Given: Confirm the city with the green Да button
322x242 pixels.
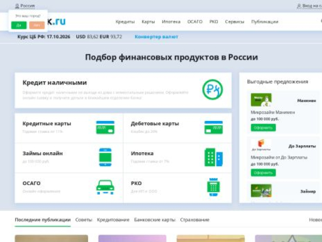Looking at the screenshot, I should click(19, 25).
